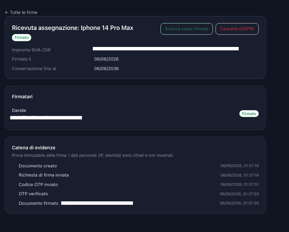Click the Firmato badge under the title
Viewport: 289px width, 232px height.
click(x=21, y=38)
